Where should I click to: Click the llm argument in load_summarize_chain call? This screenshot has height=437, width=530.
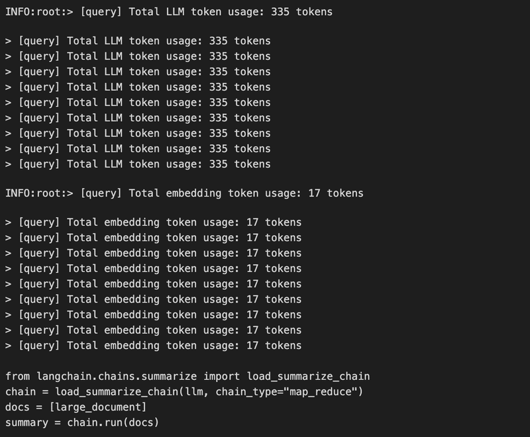194,392
